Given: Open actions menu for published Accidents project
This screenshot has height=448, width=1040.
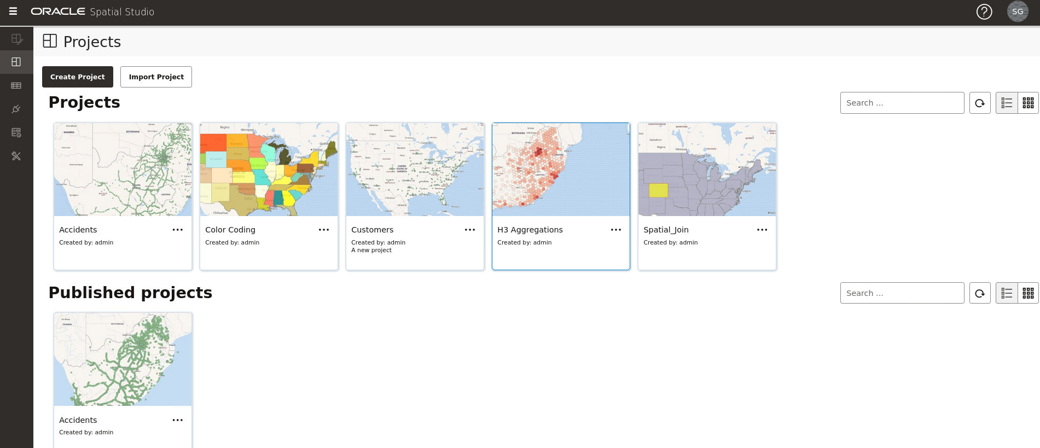Looking at the screenshot, I should click(178, 420).
